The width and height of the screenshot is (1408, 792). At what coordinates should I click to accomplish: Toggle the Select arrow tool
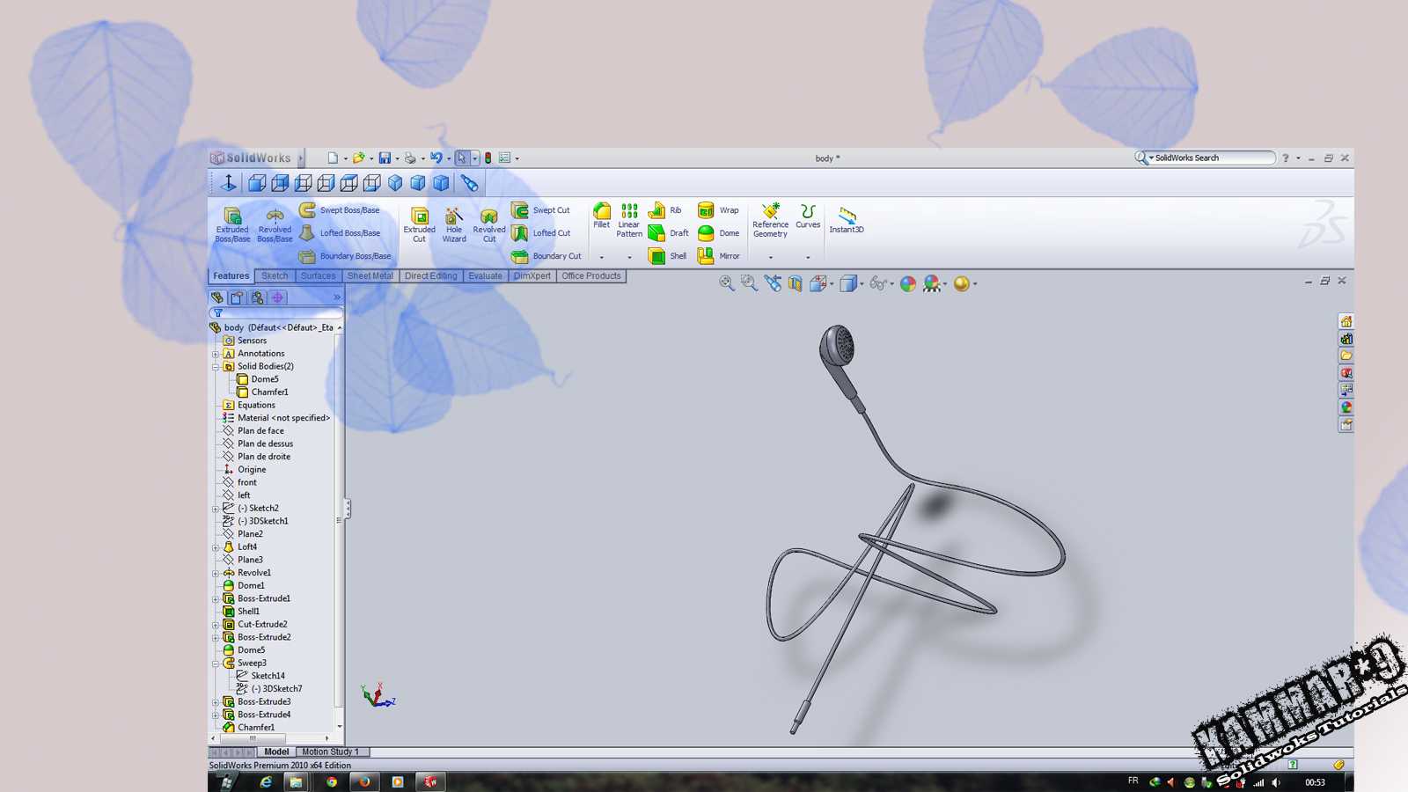click(x=462, y=158)
